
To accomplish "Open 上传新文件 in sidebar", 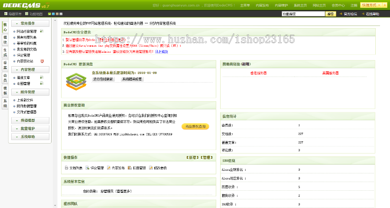I will click(25, 100).
